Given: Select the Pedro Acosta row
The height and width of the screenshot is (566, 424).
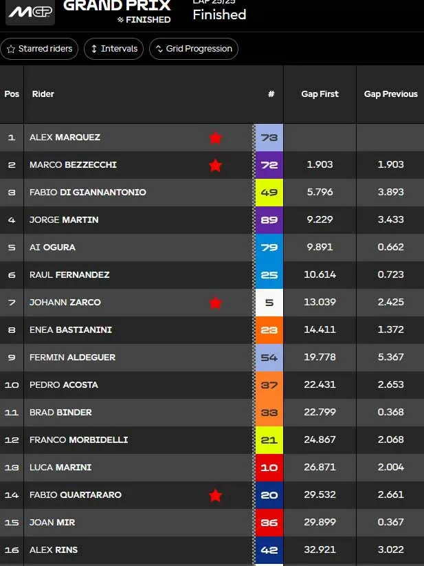Looking at the screenshot, I should 64,385.
